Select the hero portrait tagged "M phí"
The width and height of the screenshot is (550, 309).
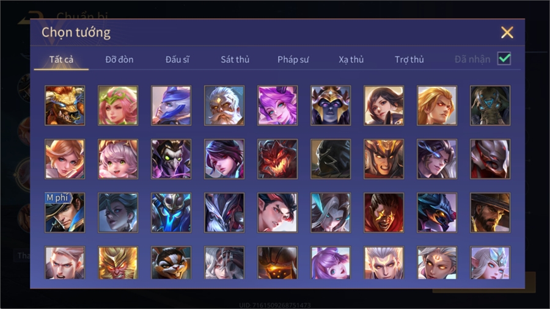(x=65, y=213)
